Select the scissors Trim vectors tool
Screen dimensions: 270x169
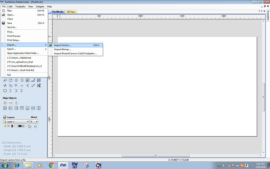(39, 85)
